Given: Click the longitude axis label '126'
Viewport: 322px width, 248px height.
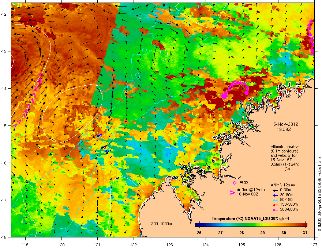Looking at the screenshot, I should [x=278, y=245].
